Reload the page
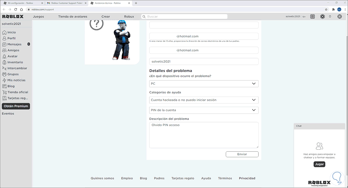Image resolution: width=348 pixels, height=188 pixels. point(16,9)
